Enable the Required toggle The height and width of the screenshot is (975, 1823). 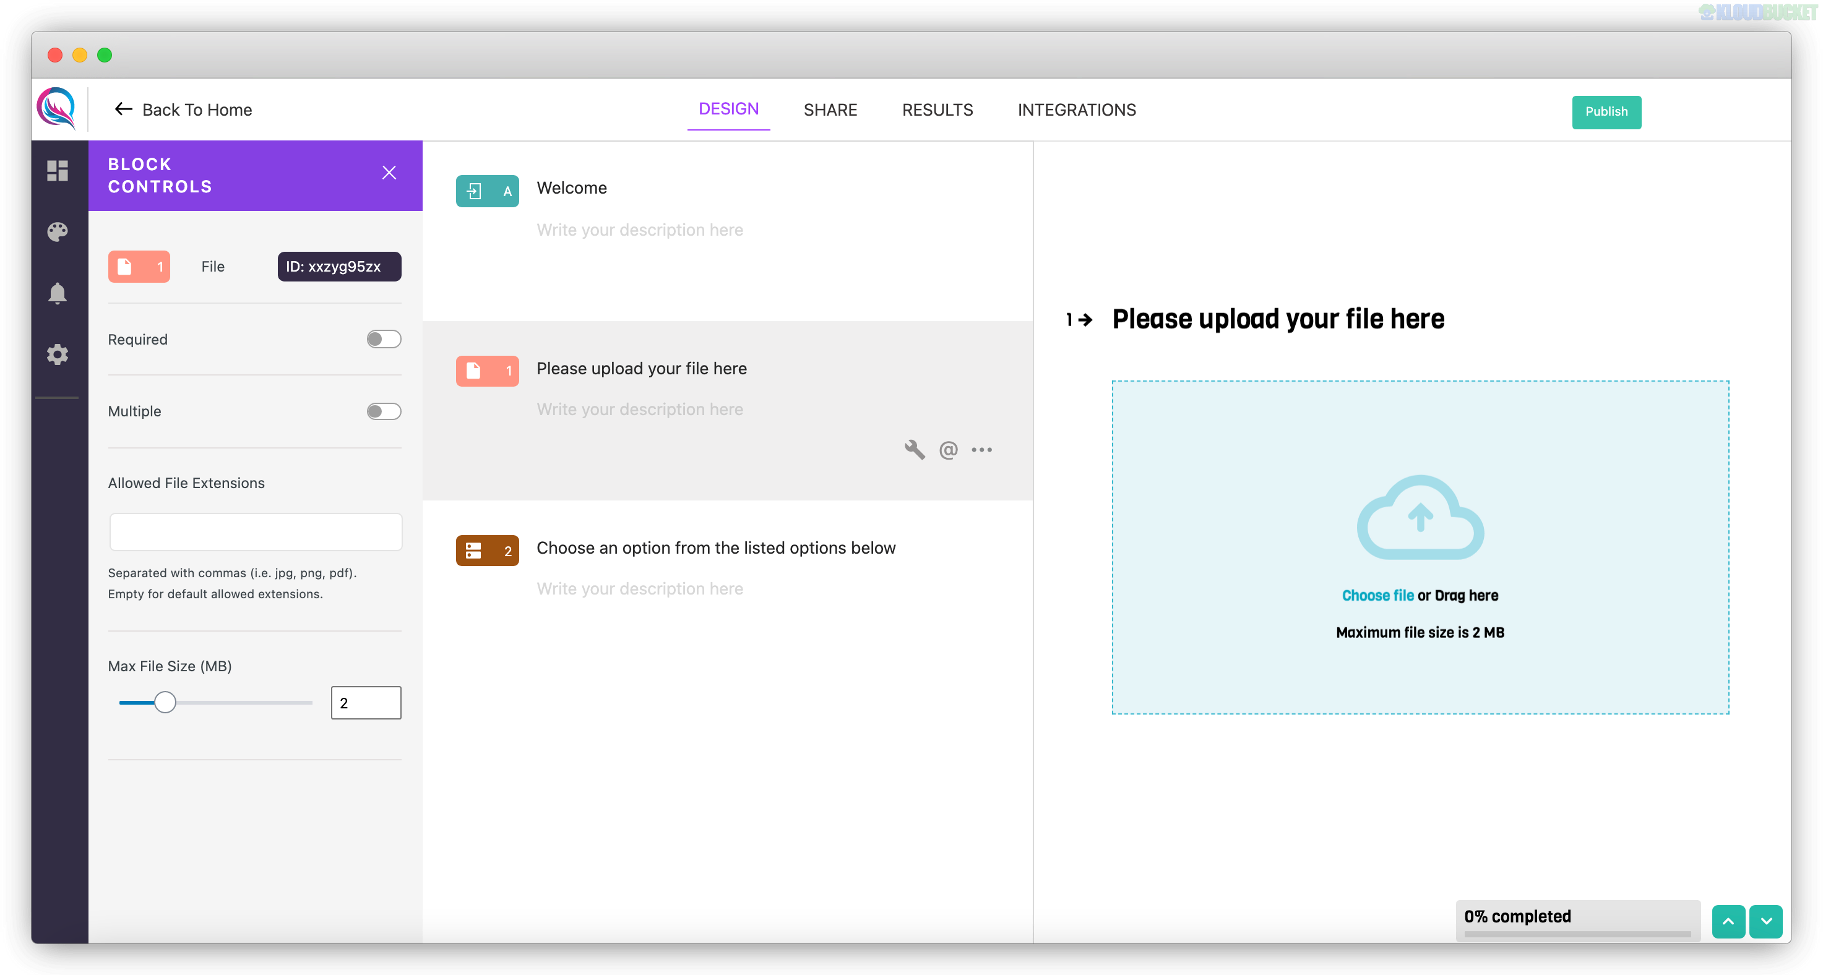tap(384, 339)
